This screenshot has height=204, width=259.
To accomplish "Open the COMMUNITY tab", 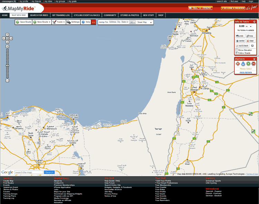I will click(x=110, y=15).
